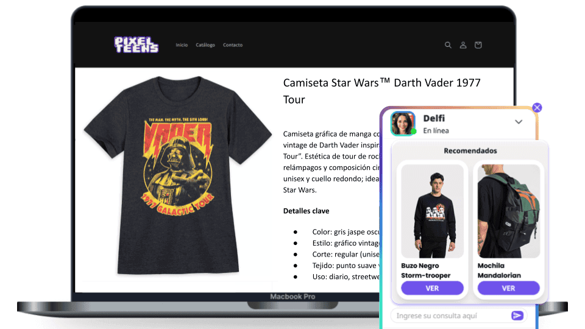Click the Pixel Teens logo
585x329 pixels.
pyautogui.click(x=136, y=44)
